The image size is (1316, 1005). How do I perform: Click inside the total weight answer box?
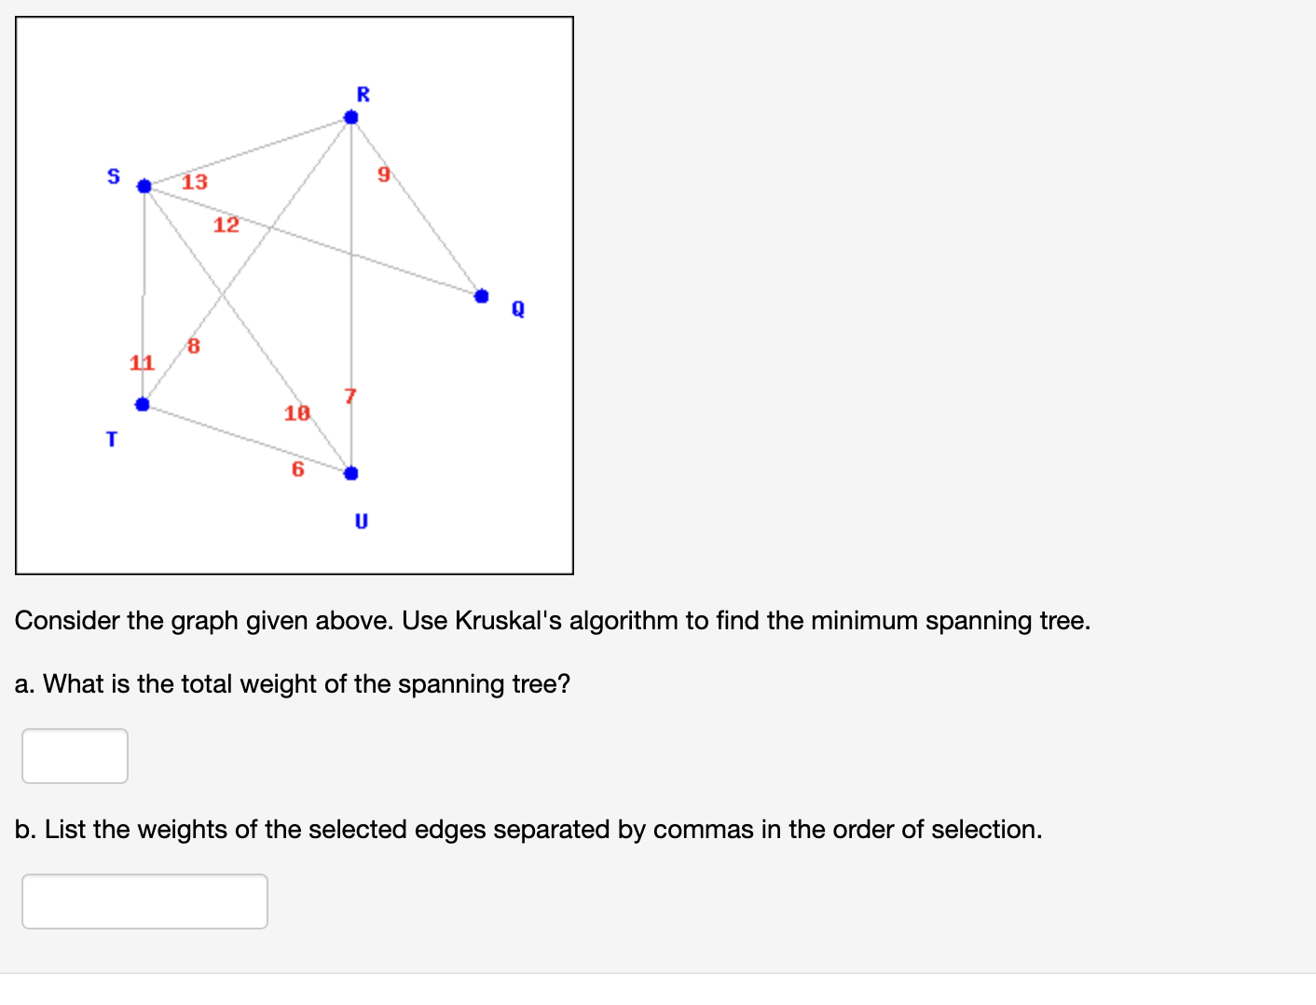74,755
